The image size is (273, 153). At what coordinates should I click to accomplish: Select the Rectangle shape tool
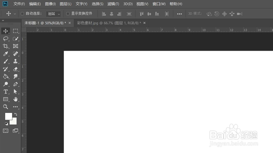(x=5, y=99)
